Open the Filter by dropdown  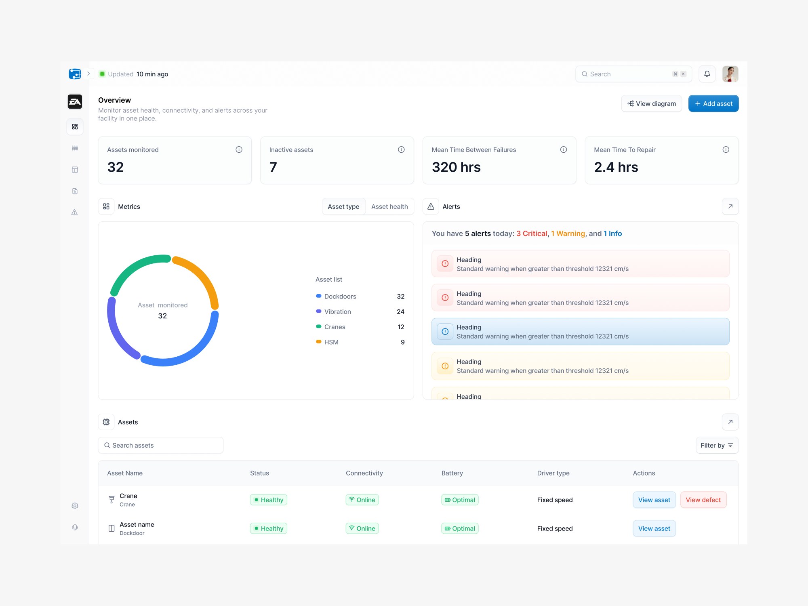click(x=717, y=445)
